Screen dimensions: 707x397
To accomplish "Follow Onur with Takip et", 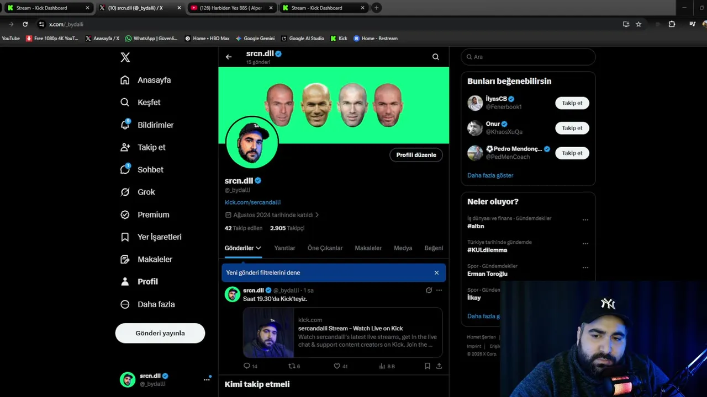I will 572,128.
